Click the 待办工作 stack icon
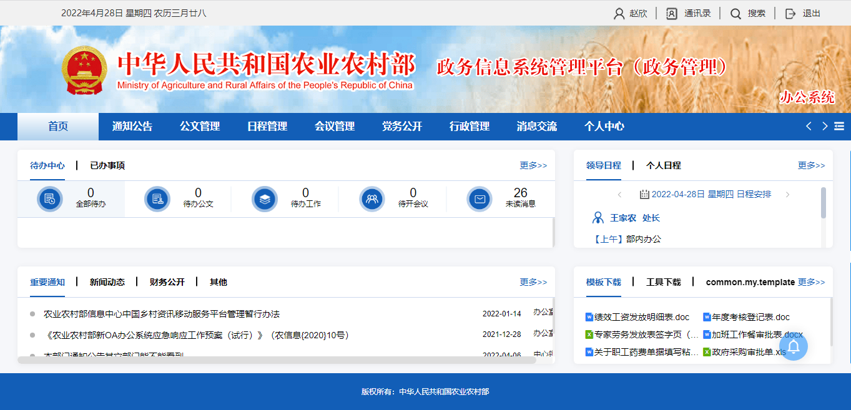This screenshot has width=851, height=410. tap(265, 199)
